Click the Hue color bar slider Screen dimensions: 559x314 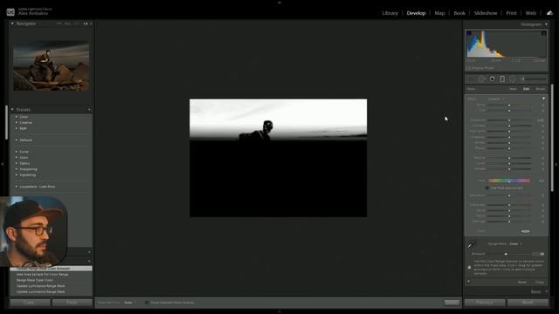(x=509, y=181)
